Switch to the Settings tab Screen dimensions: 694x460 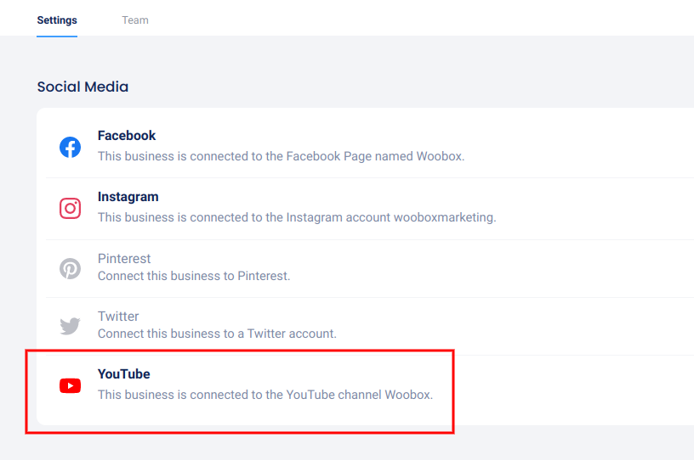pyautogui.click(x=57, y=20)
